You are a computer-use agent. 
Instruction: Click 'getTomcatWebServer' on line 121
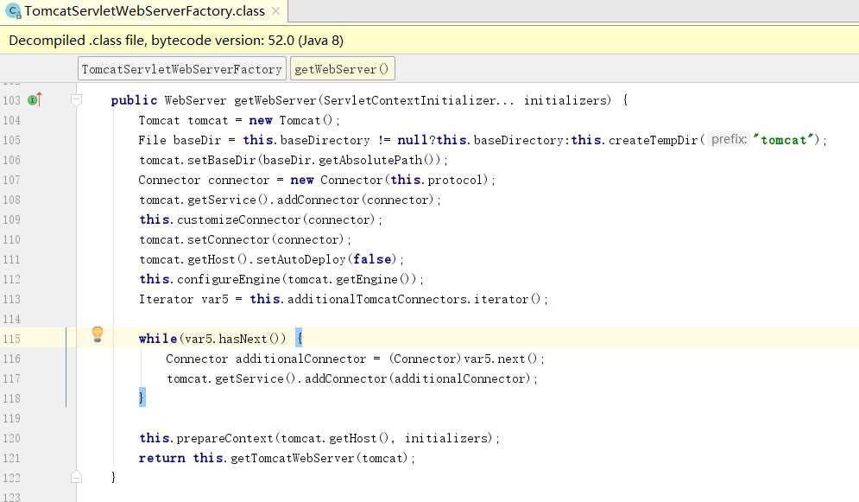[292, 458]
